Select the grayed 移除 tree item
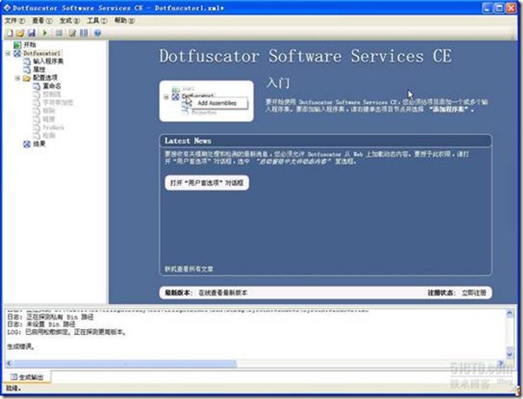 point(49,111)
